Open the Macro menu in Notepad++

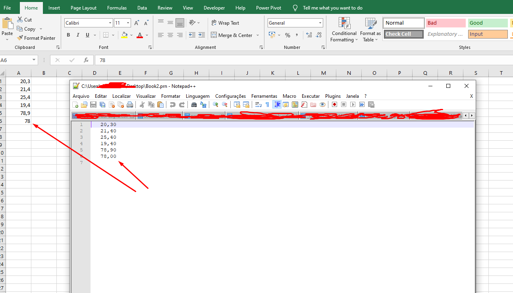(x=289, y=96)
